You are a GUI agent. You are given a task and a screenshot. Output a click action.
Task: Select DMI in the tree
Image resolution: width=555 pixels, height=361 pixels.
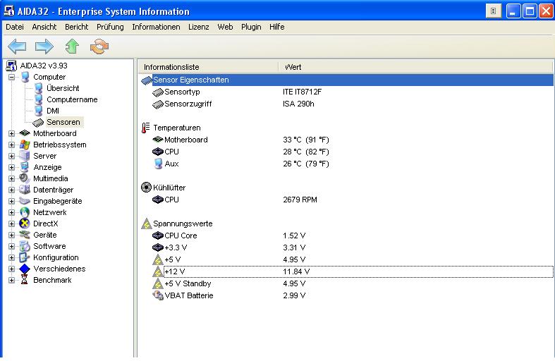coord(53,111)
